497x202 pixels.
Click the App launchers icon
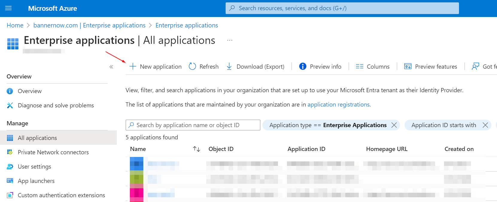click(x=10, y=181)
